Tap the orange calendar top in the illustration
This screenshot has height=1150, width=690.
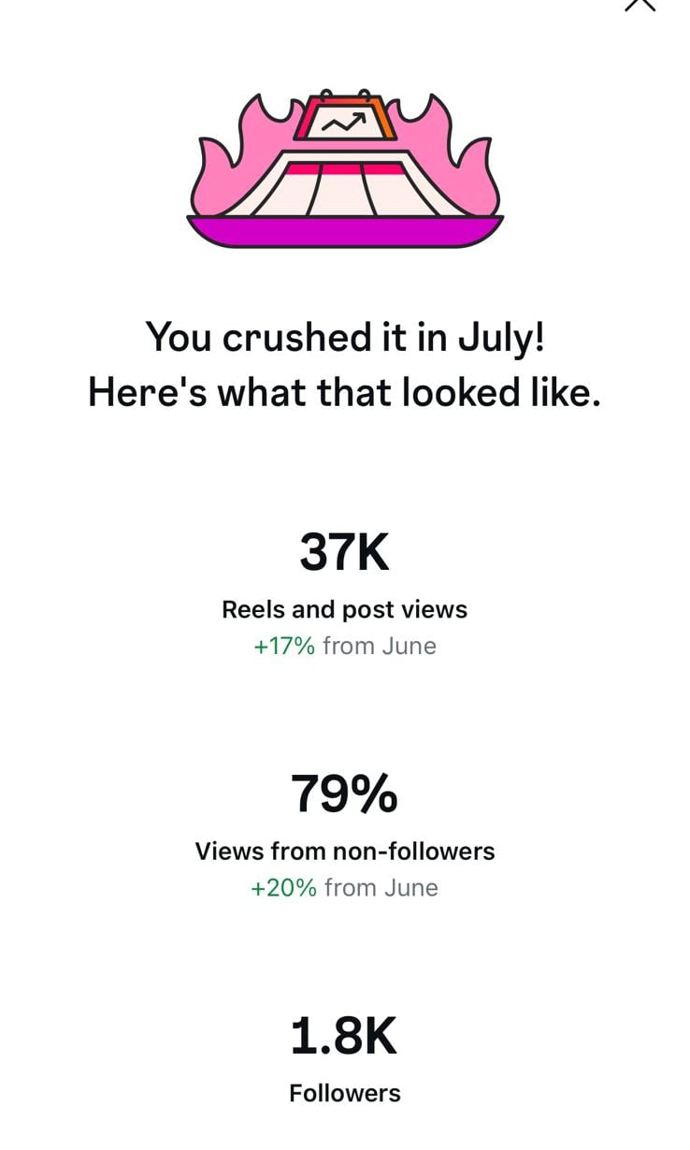345,117
